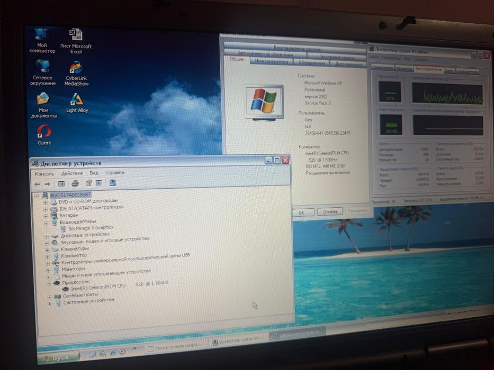Click the Scan for hardware changes toolbar icon
The height and width of the screenshot is (370, 494).
coord(112,182)
